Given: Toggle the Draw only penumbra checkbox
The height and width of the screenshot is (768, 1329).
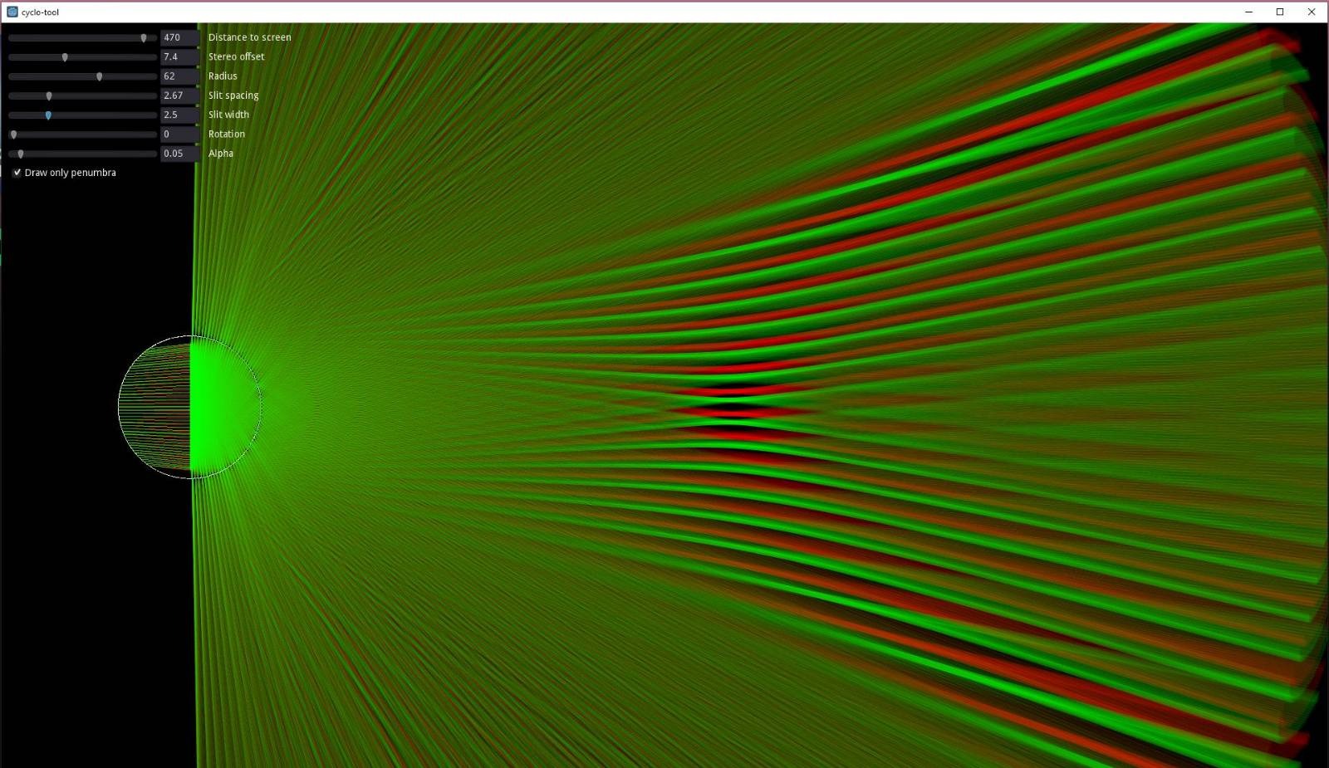Looking at the screenshot, I should tap(17, 172).
